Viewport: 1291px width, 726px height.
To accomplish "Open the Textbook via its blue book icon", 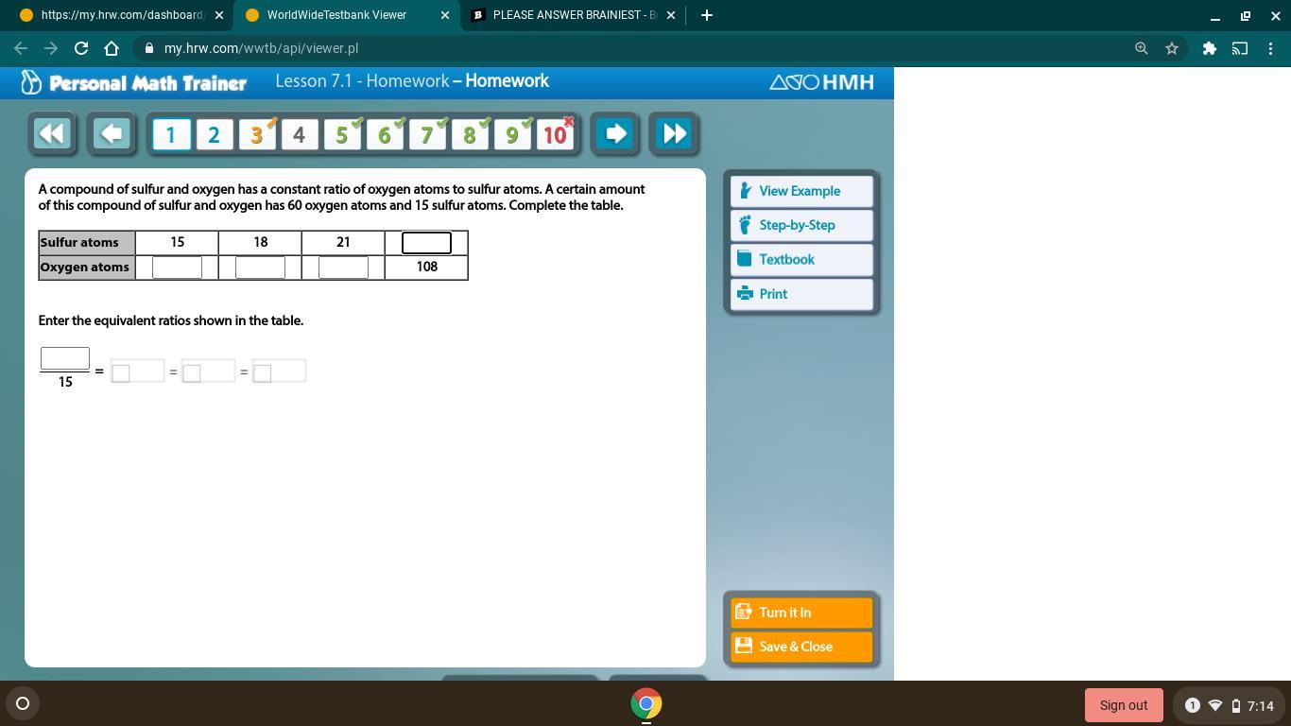I will [745, 259].
